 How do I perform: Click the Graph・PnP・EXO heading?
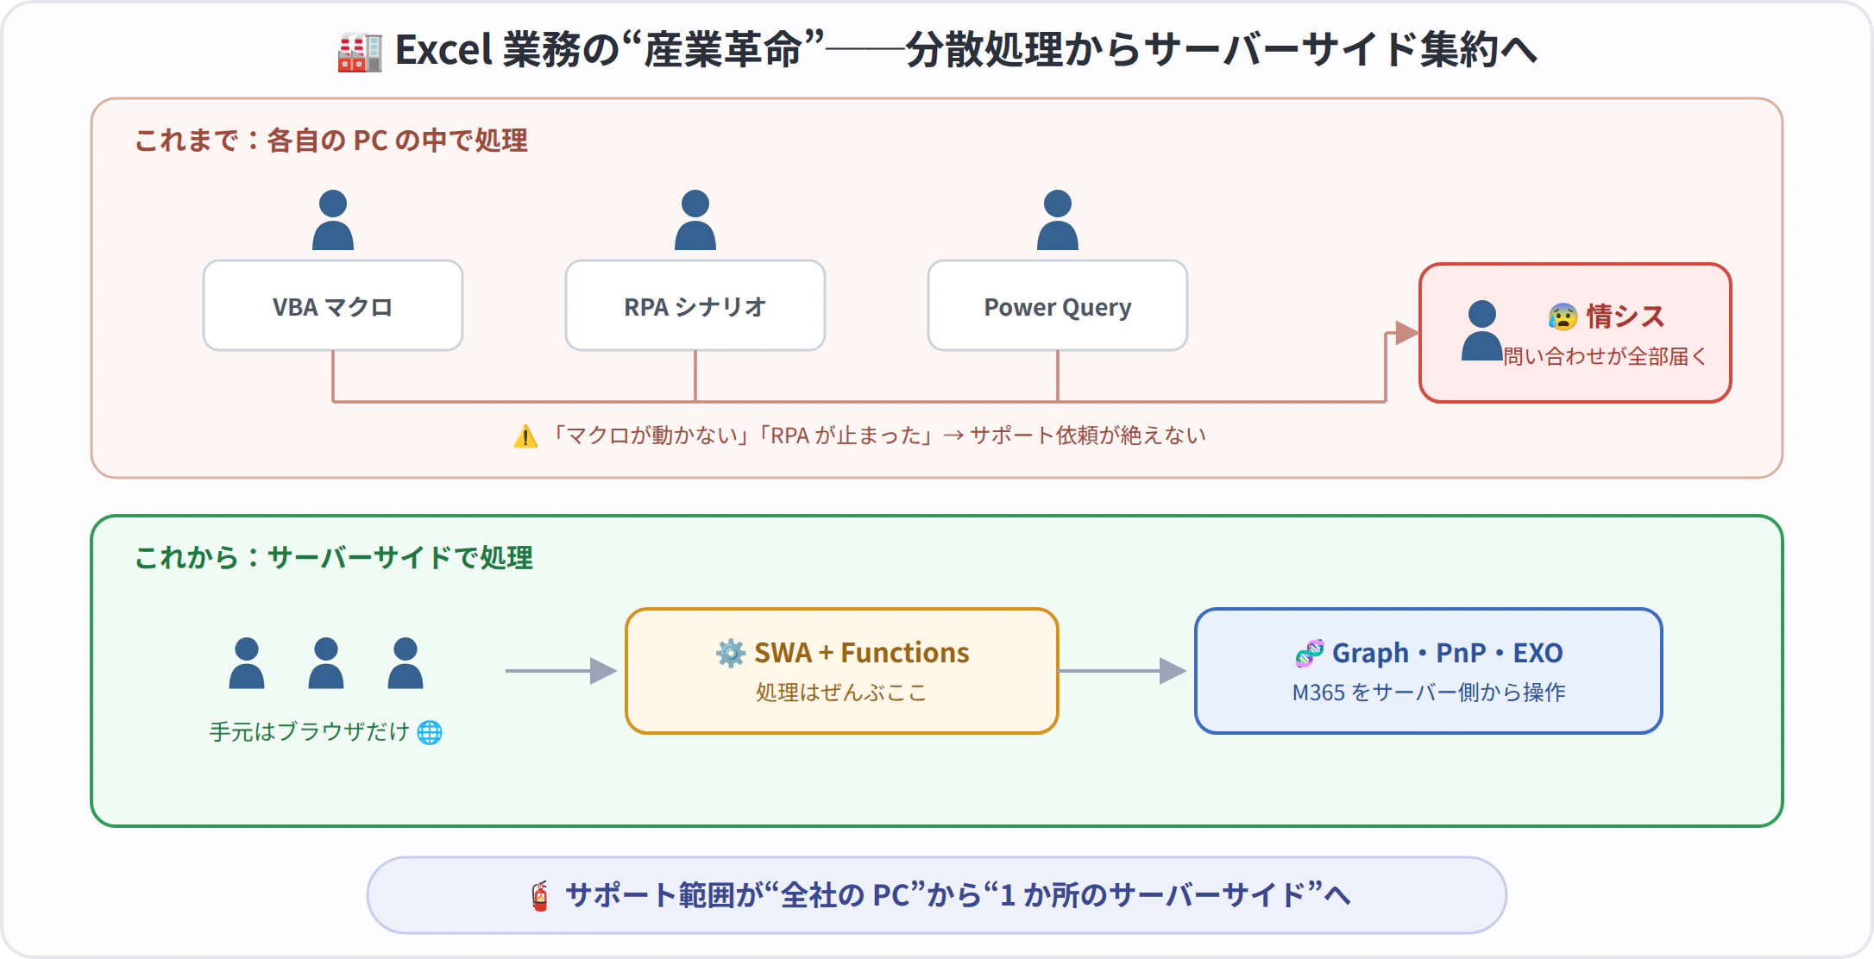[x=1448, y=653]
